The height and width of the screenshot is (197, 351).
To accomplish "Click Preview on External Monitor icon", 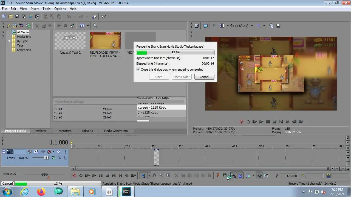I will [205, 26].
